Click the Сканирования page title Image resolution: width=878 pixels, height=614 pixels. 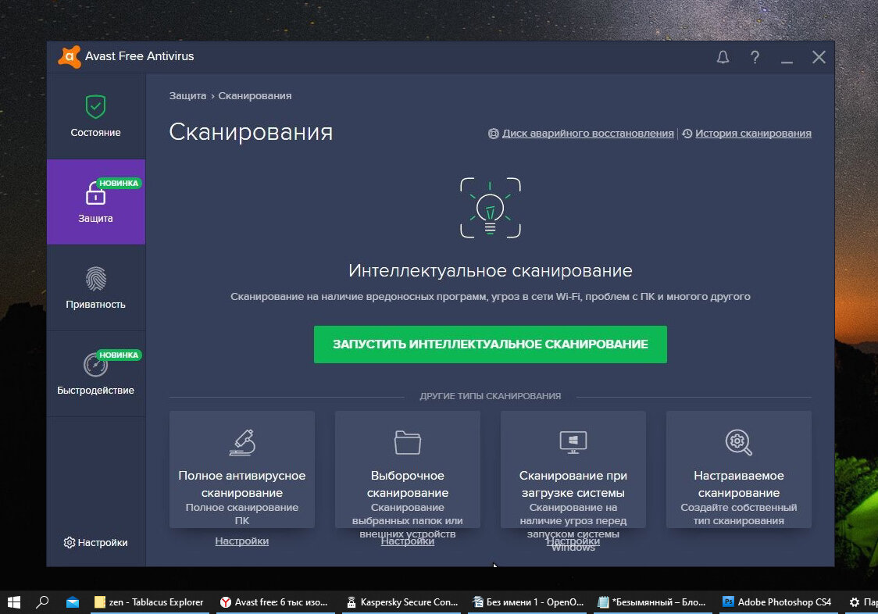pyautogui.click(x=251, y=132)
